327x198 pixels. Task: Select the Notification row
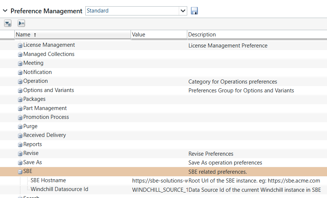38,72
